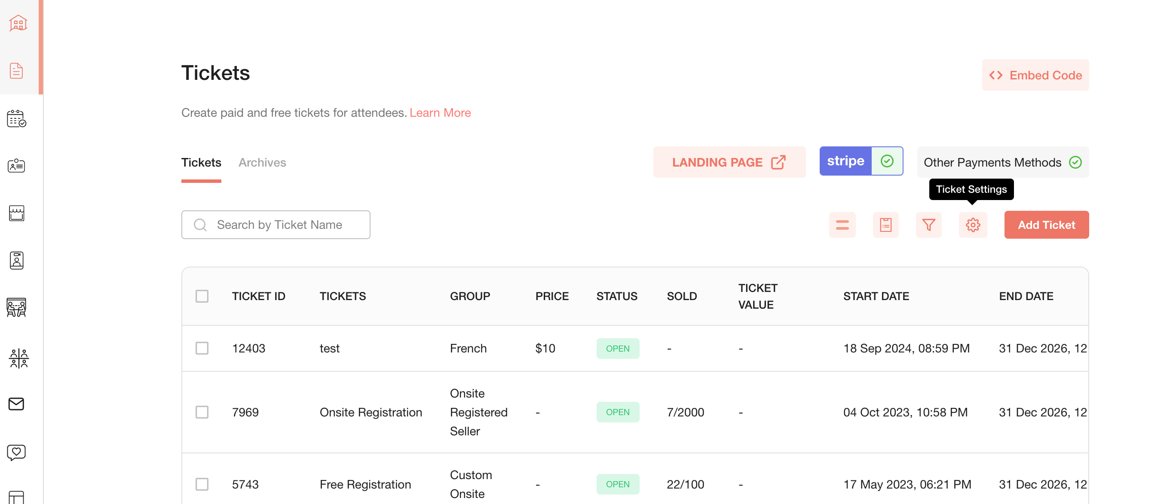
Task: Click ticket ID '5743'
Action: pyautogui.click(x=245, y=484)
